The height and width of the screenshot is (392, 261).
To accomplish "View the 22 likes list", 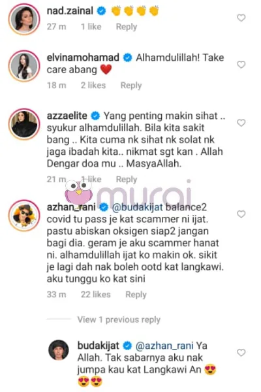I will click(x=95, y=295).
